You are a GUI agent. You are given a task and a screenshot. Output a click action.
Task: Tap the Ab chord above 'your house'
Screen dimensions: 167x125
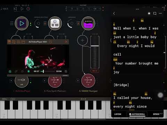click(146, 94)
